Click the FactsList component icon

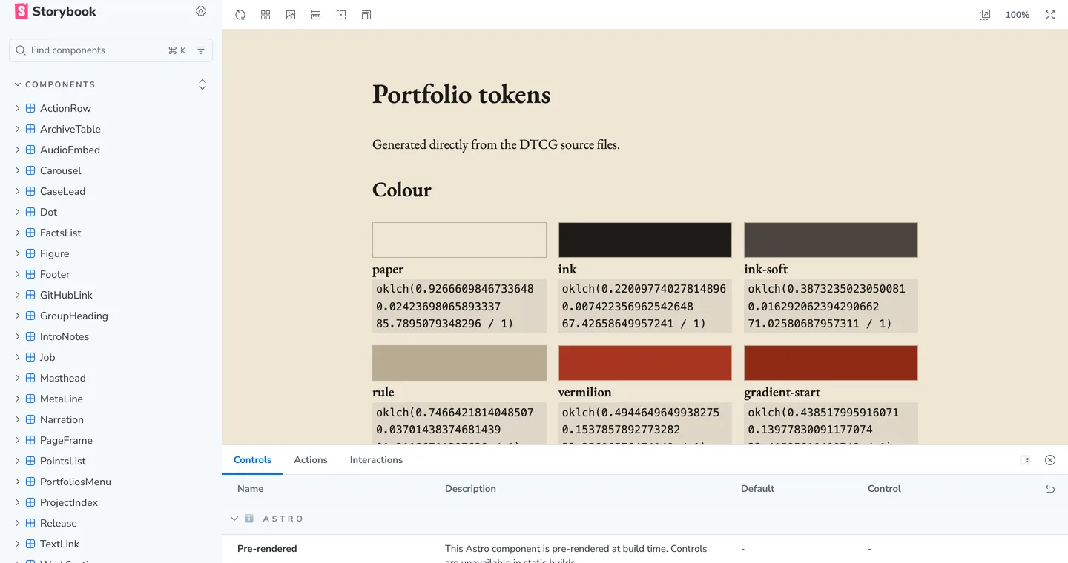[x=30, y=233]
